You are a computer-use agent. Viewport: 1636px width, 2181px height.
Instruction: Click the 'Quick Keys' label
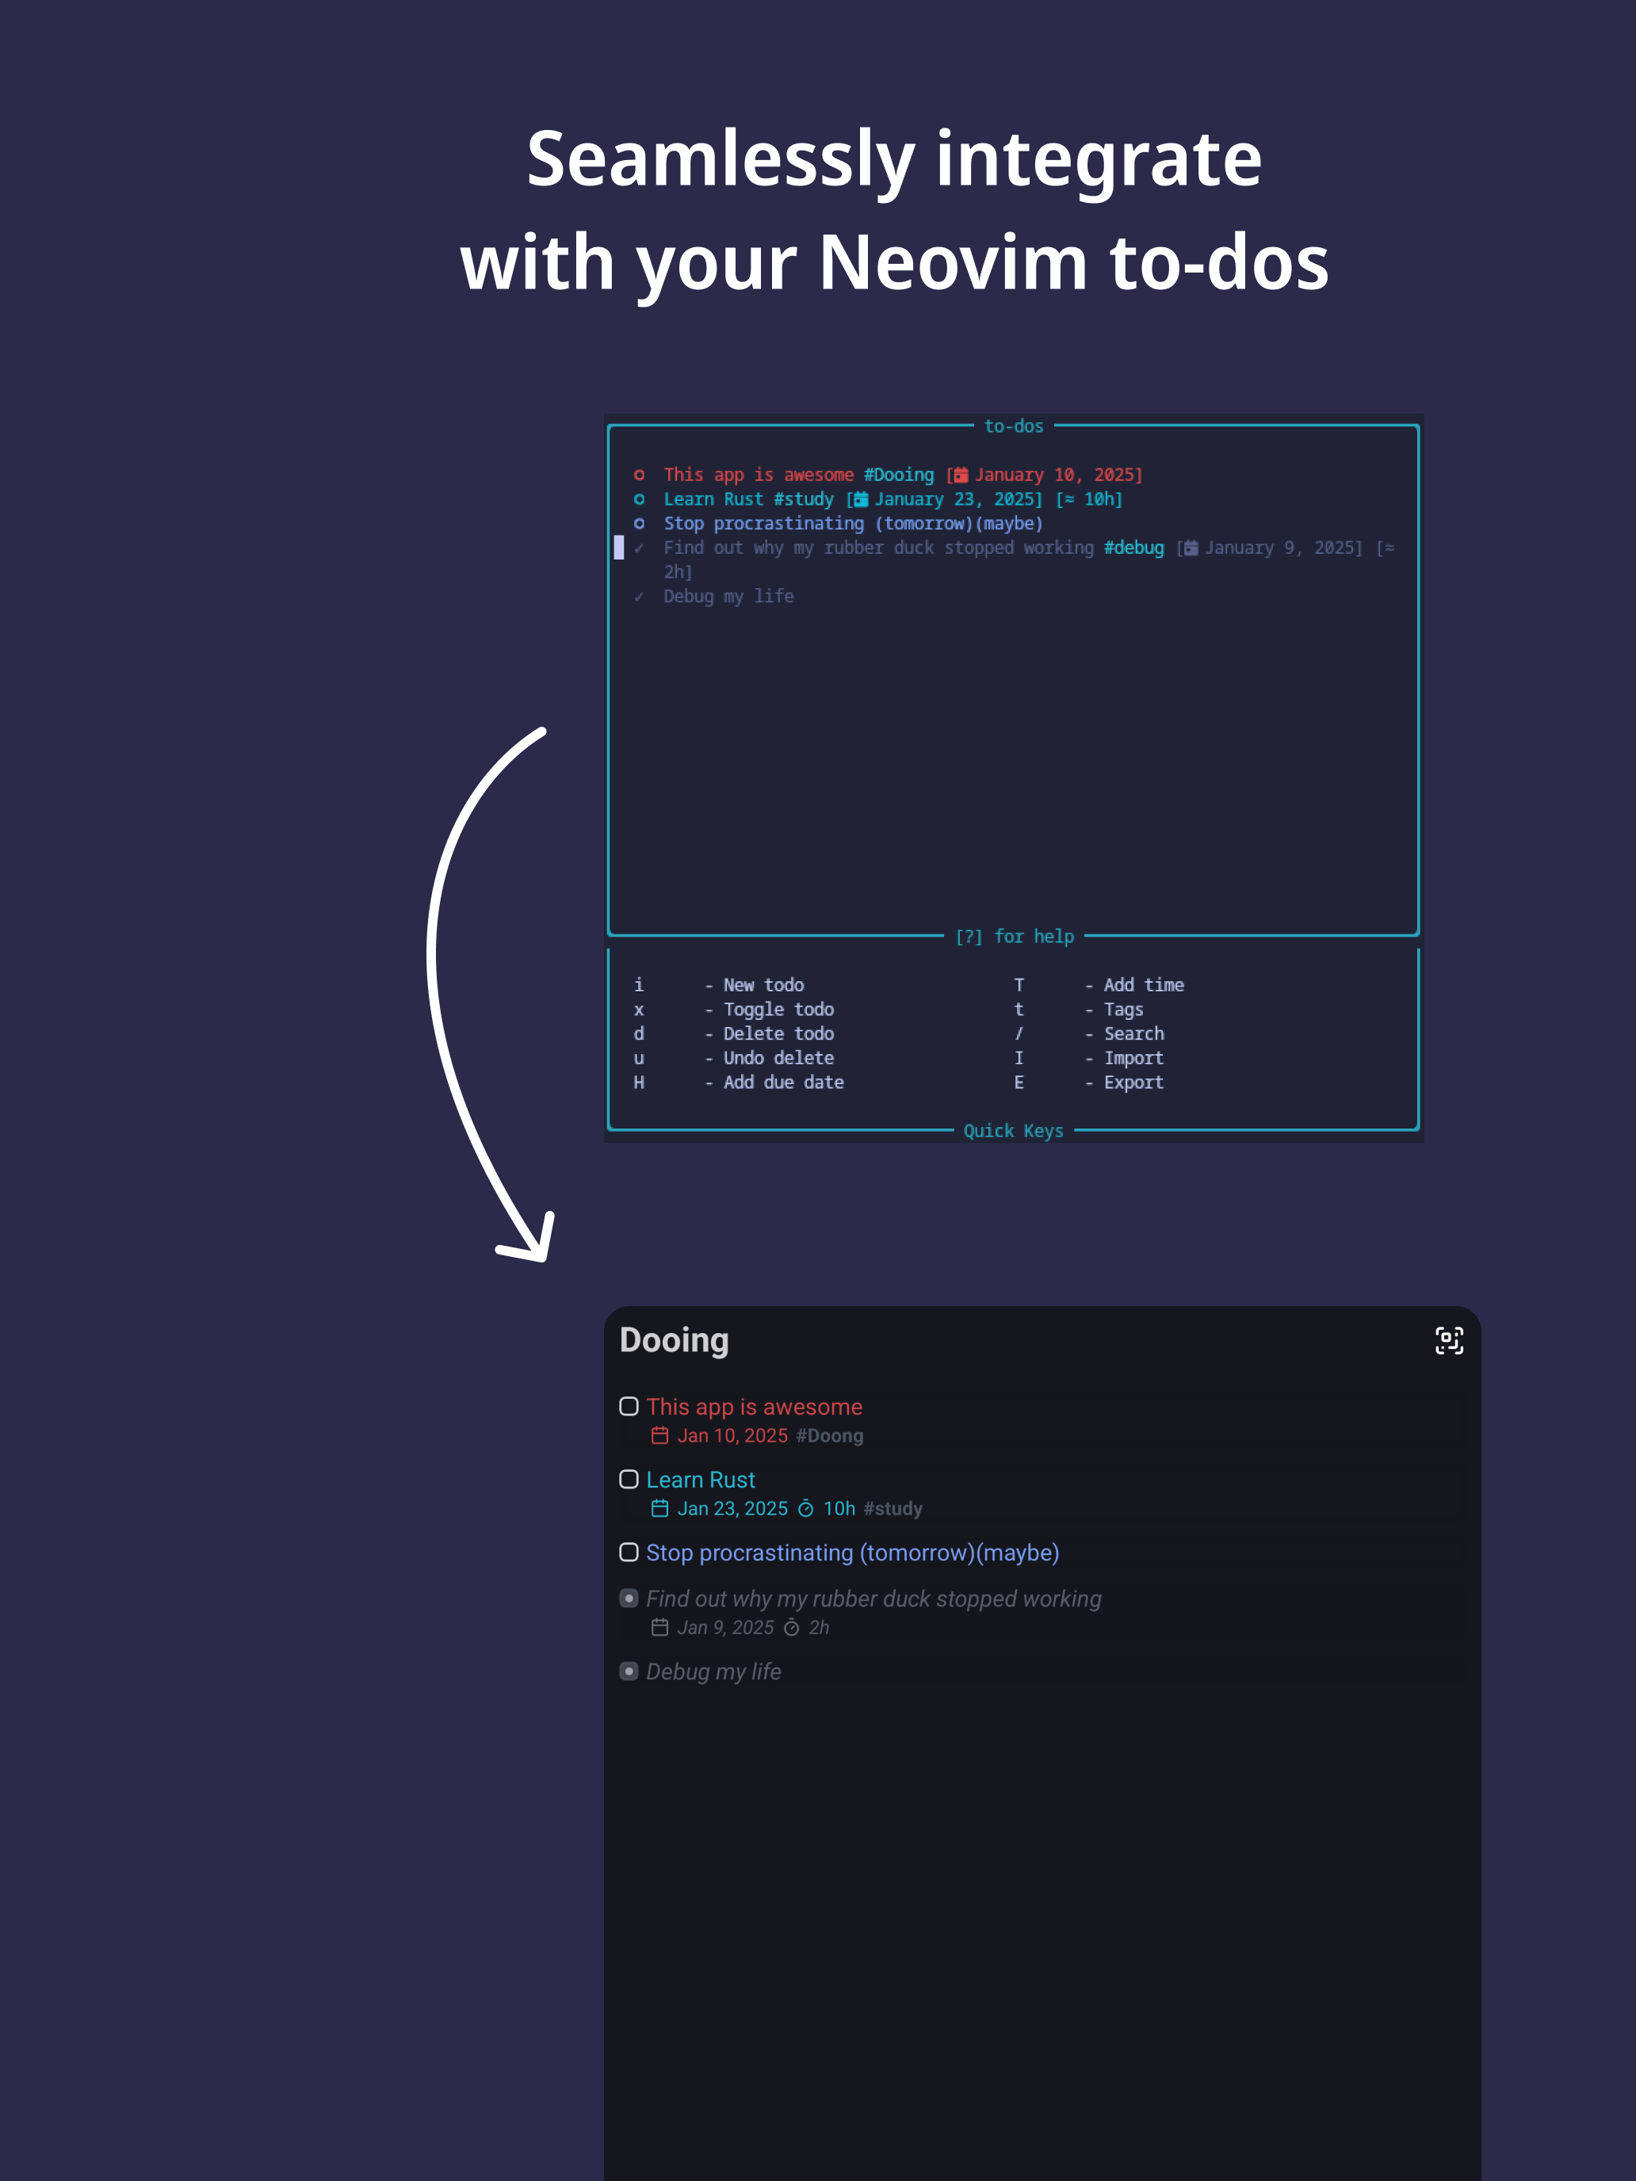1014,1130
